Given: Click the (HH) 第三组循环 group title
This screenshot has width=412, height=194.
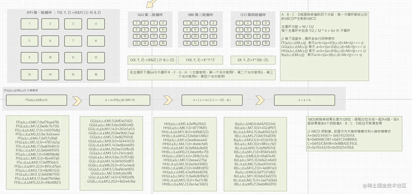Looking at the screenshot, I should pos(200,15).
